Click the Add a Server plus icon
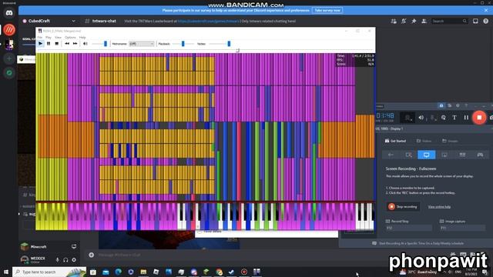Image resolution: width=493 pixels, height=277 pixels. [x=9, y=58]
